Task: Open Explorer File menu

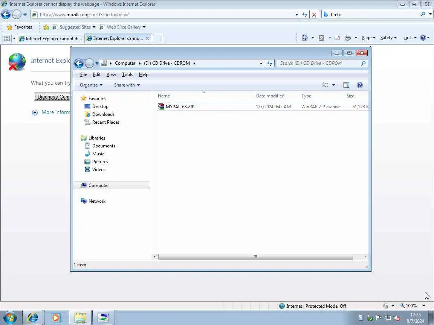Action: [x=83, y=74]
